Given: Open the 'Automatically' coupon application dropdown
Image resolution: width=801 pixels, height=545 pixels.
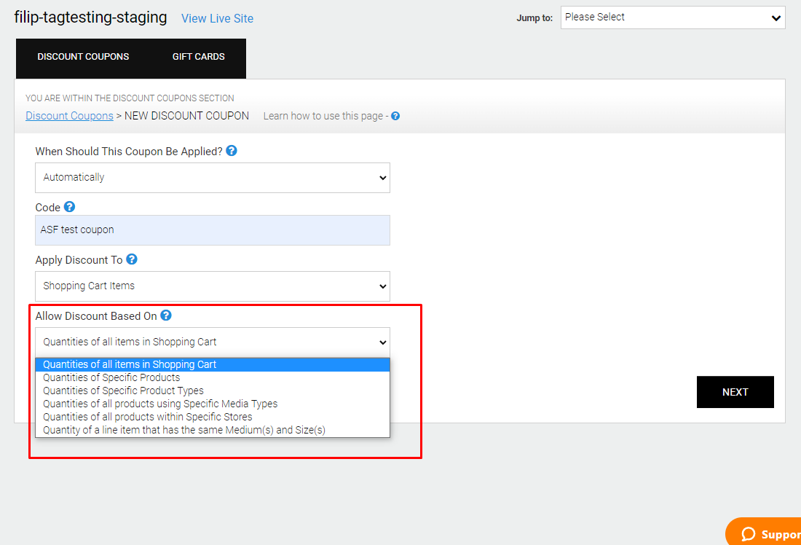Looking at the screenshot, I should tap(213, 177).
